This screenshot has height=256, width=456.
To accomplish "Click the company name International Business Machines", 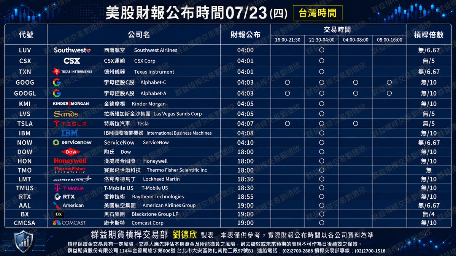I will pos(179,133).
